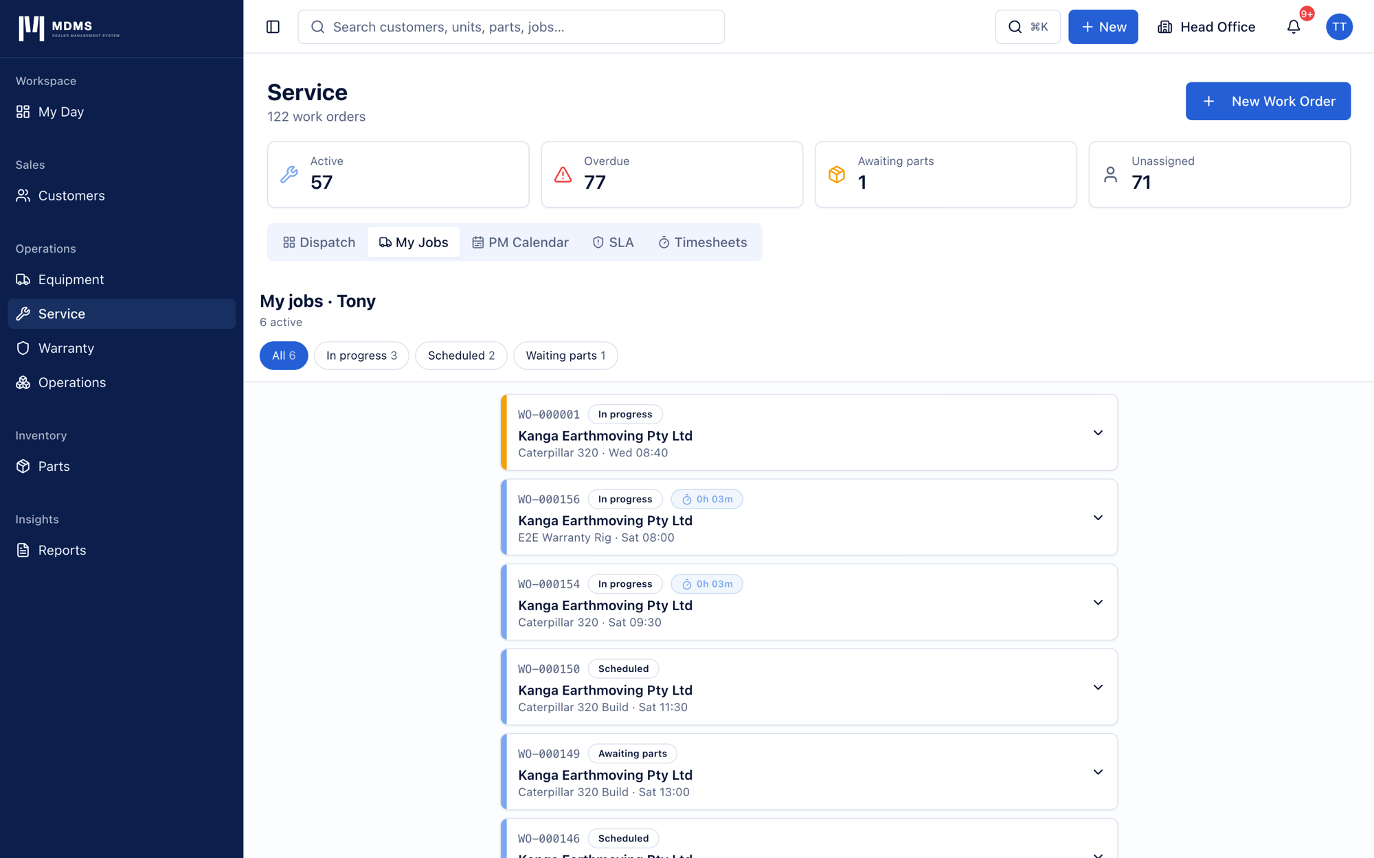Click the MDMS logo
The image size is (1374, 858).
69,28
